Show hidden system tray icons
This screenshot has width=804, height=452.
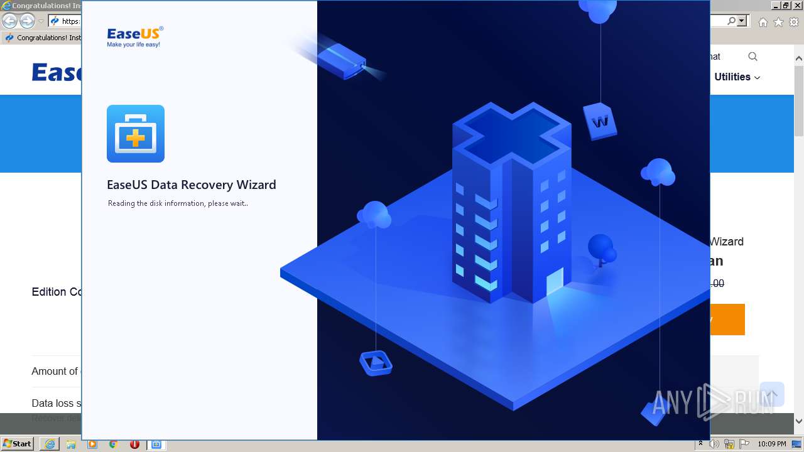coord(700,444)
